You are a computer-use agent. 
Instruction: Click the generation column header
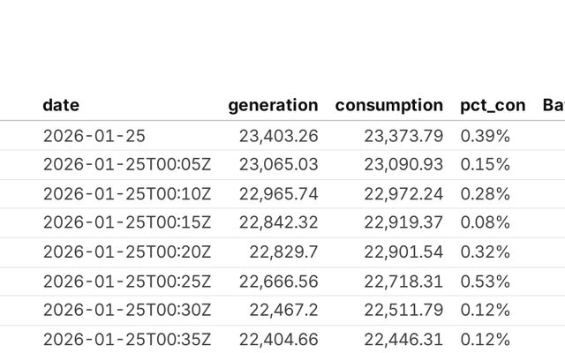click(273, 105)
